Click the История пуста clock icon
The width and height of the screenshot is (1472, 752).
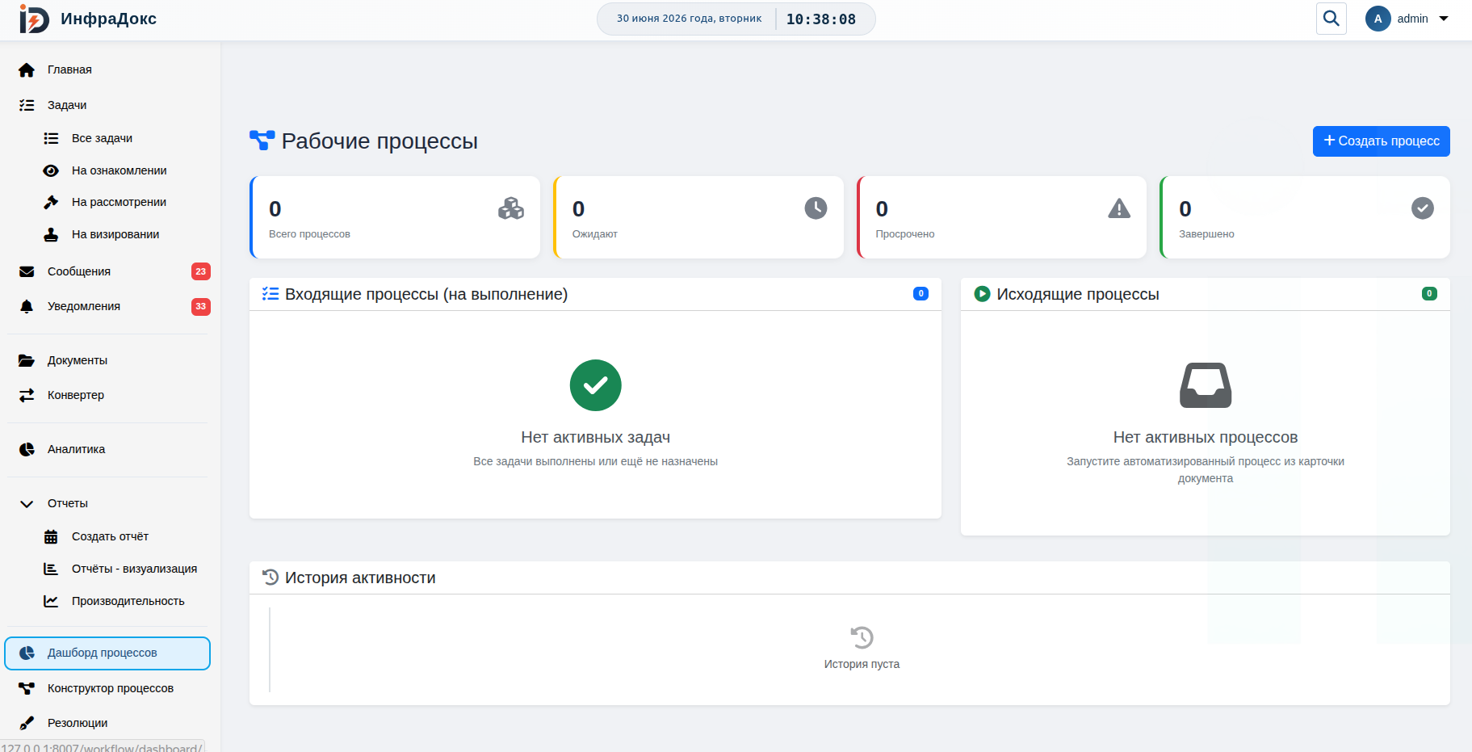click(862, 637)
